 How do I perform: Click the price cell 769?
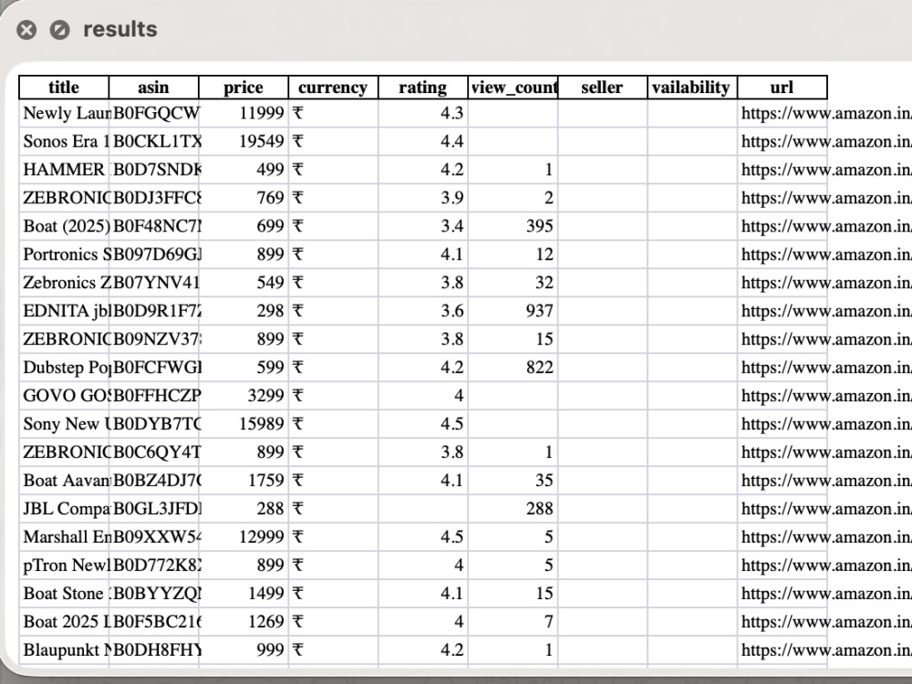coord(244,198)
